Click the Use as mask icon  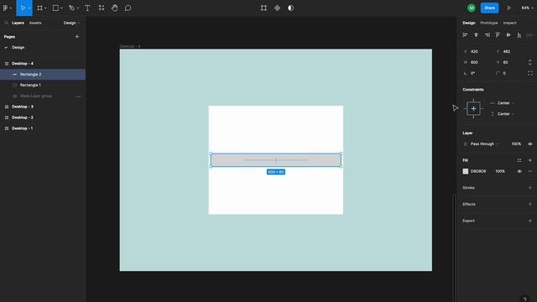(x=291, y=8)
